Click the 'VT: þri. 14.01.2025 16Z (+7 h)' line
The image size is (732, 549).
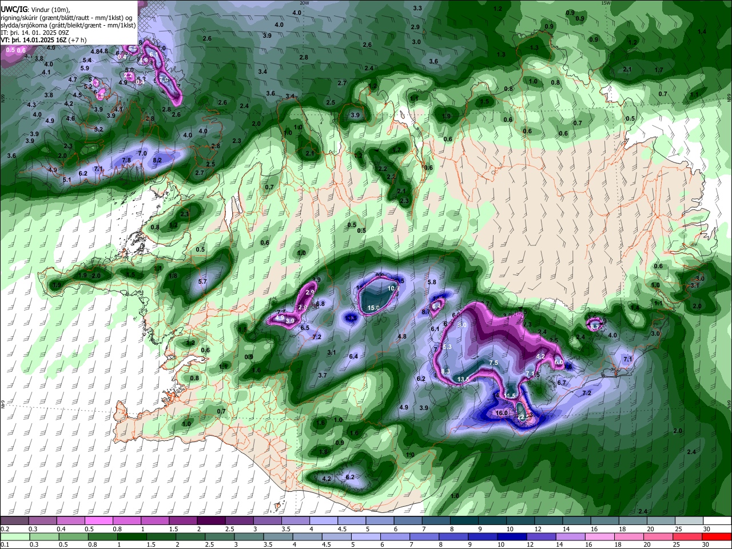(44, 40)
